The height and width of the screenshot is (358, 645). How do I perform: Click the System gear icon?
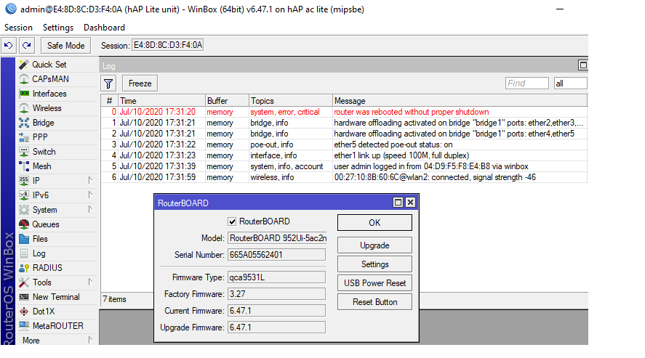24,210
